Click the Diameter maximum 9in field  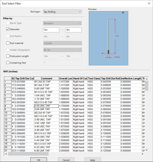point(73,30)
